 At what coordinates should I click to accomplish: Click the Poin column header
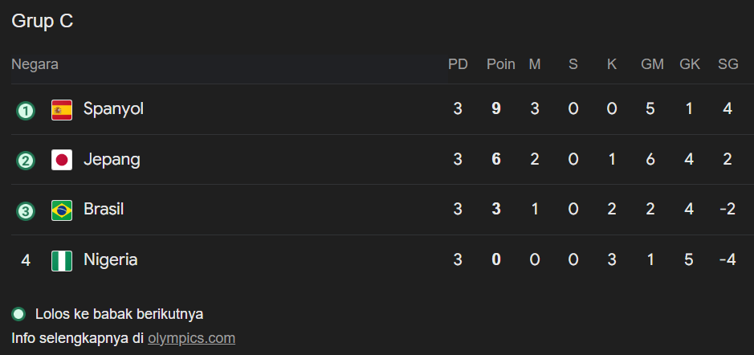click(x=501, y=64)
